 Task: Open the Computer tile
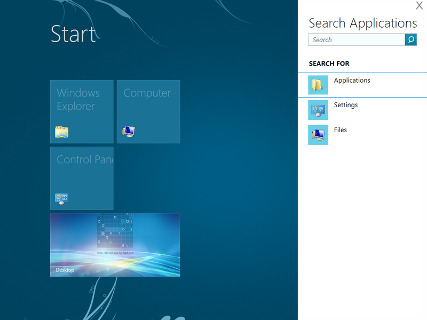pos(148,111)
